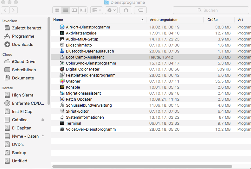Switch to icon view mode
Screen dimensions: 251x169
pyautogui.click(x=57, y=10)
